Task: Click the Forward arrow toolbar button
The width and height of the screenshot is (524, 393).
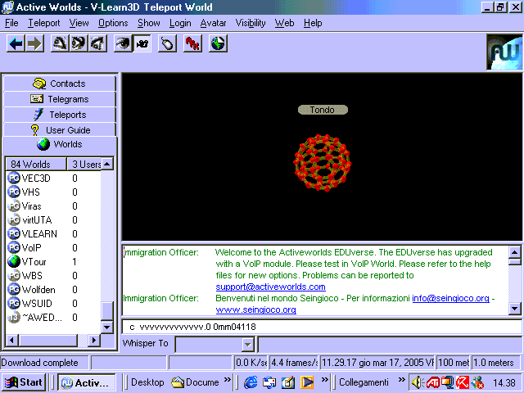Action: pyautogui.click(x=34, y=43)
